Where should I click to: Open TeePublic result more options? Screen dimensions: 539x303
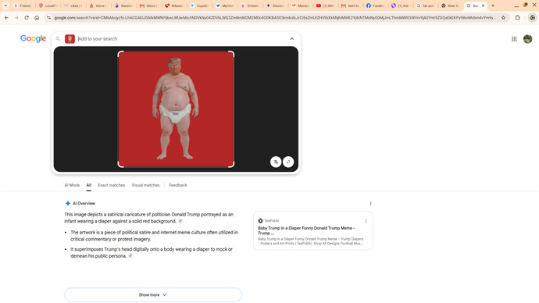[366, 221]
